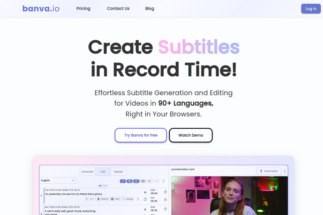
Task: Click the stats line "Dur: 3.919, Ch: 52"
Action: point(62,207)
